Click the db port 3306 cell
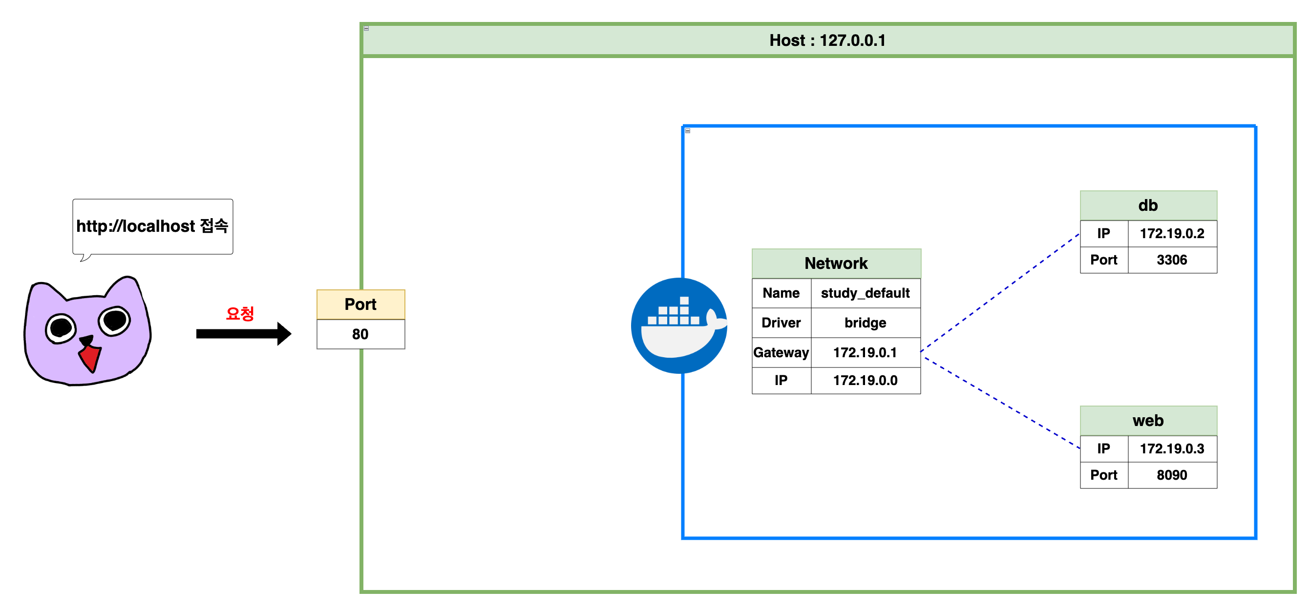The image size is (1310, 610). pyautogui.click(x=1172, y=260)
